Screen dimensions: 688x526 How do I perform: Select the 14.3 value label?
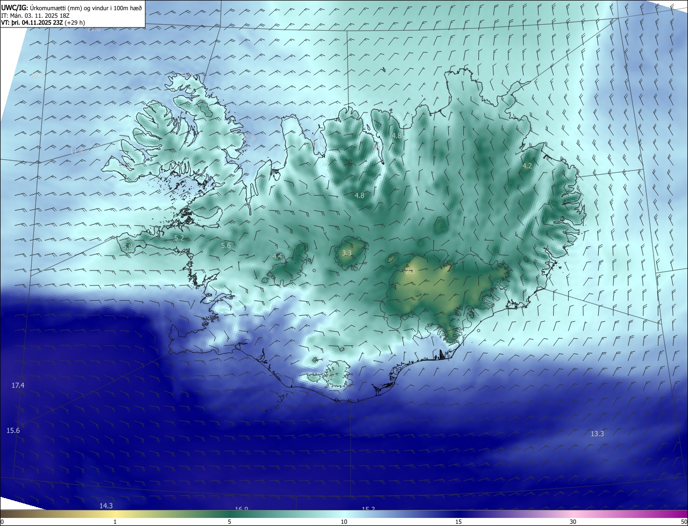pos(106,506)
